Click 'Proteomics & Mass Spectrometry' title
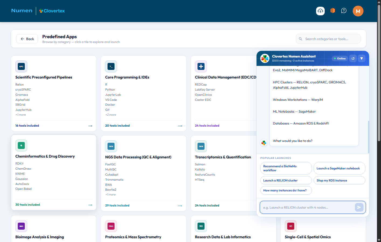The image size is (381, 242). (x=133, y=237)
